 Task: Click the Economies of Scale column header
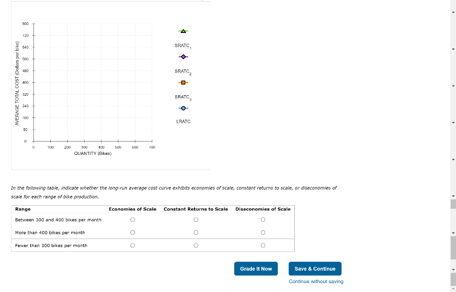point(132,209)
